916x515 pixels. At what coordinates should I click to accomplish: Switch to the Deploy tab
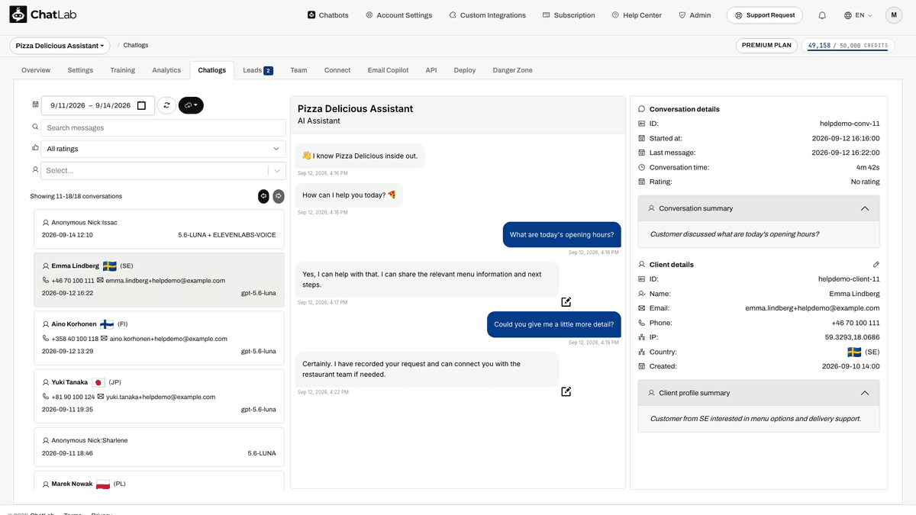coord(465,70)
